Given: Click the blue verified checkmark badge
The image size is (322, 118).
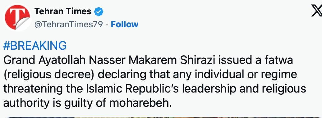Looking at the screenshot, I should [99, 11].
